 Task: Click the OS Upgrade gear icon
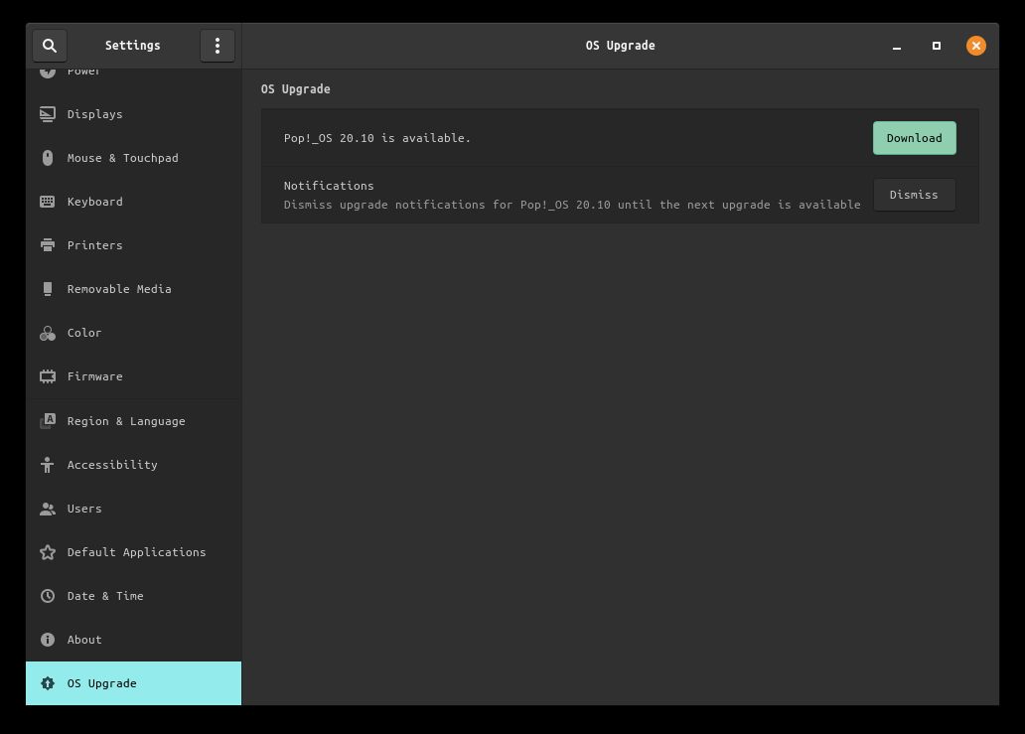[x=48, y=683]
